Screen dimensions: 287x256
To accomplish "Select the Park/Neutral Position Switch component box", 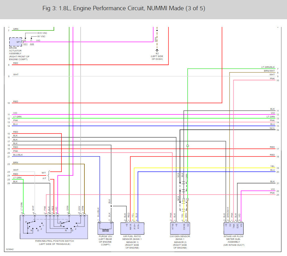I will point(54,227).
